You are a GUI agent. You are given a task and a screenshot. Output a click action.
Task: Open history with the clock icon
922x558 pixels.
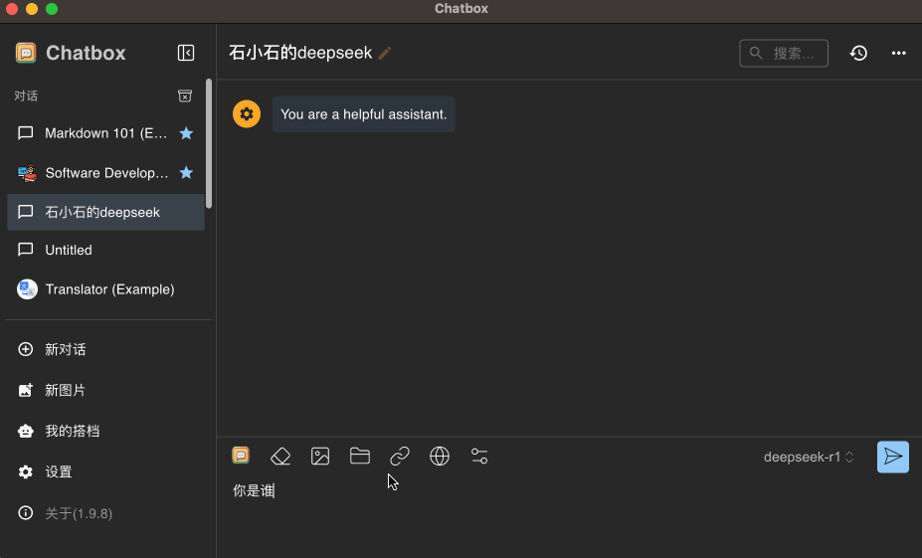pos(858,53)
